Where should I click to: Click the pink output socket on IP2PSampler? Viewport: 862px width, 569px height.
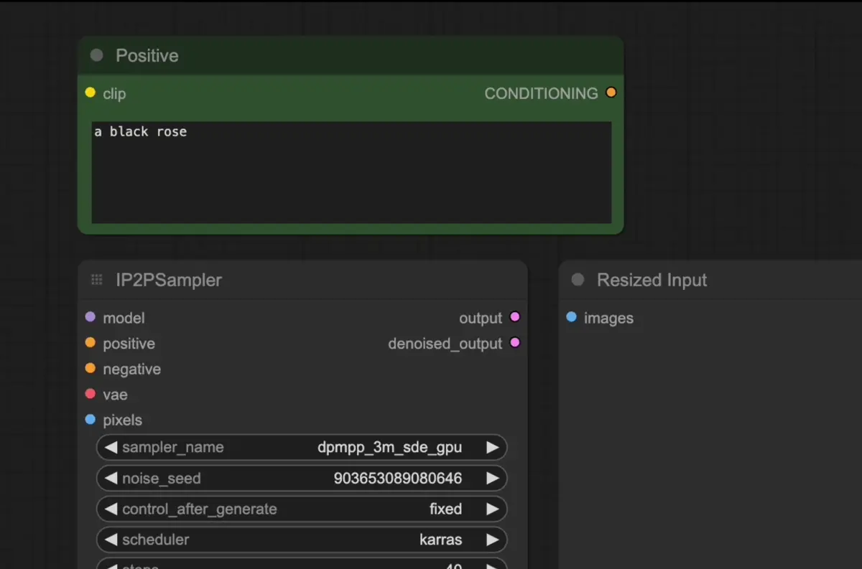[x=514, y=317]
